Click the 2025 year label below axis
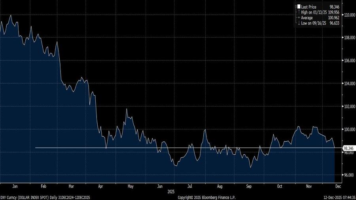This screenshot has width=356, height=200. (x=170, y=191)
